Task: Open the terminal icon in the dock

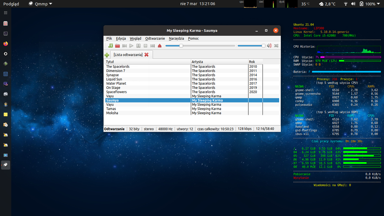Action: tap(5, 34)
